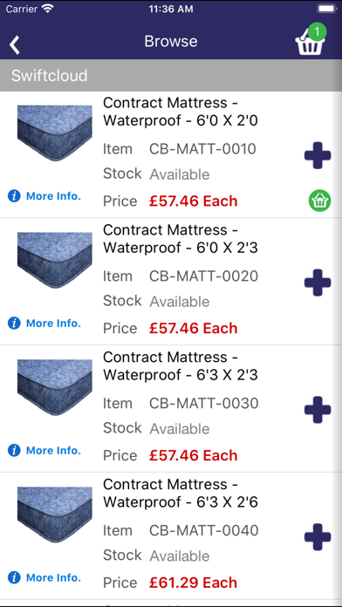This screenshot has width=342, height=607.
Task: Open the shopping basket with 1 item
Action: pyautogui.click(x=311, y=40)
